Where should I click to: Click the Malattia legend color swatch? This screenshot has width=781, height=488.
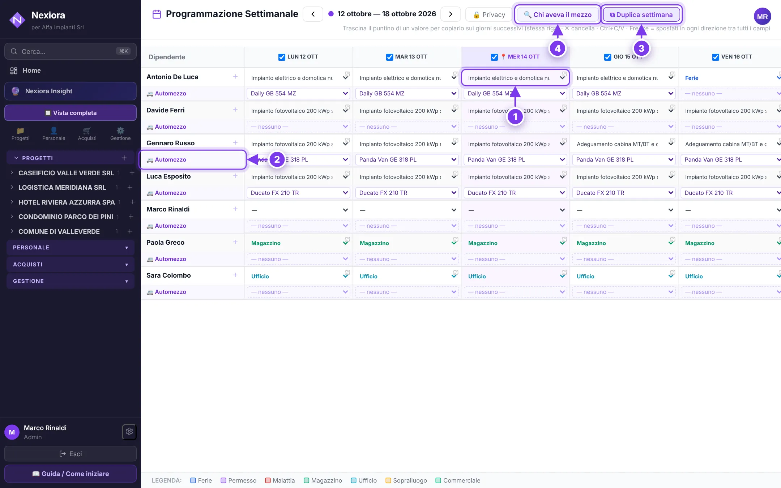[x=268, y=480]
